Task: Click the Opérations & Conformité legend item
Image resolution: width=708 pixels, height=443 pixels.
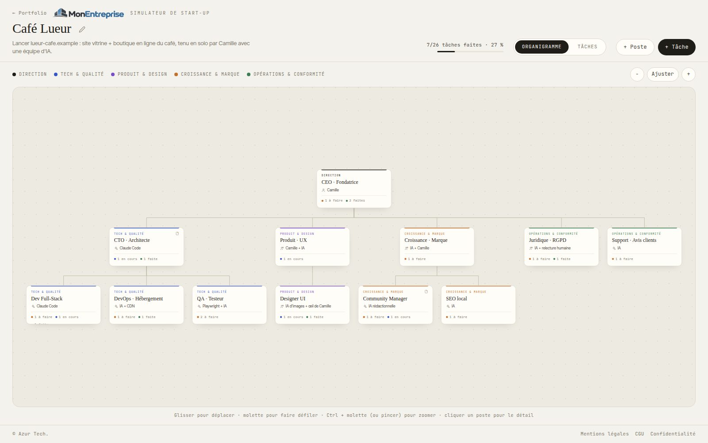Action: (285, 74)
